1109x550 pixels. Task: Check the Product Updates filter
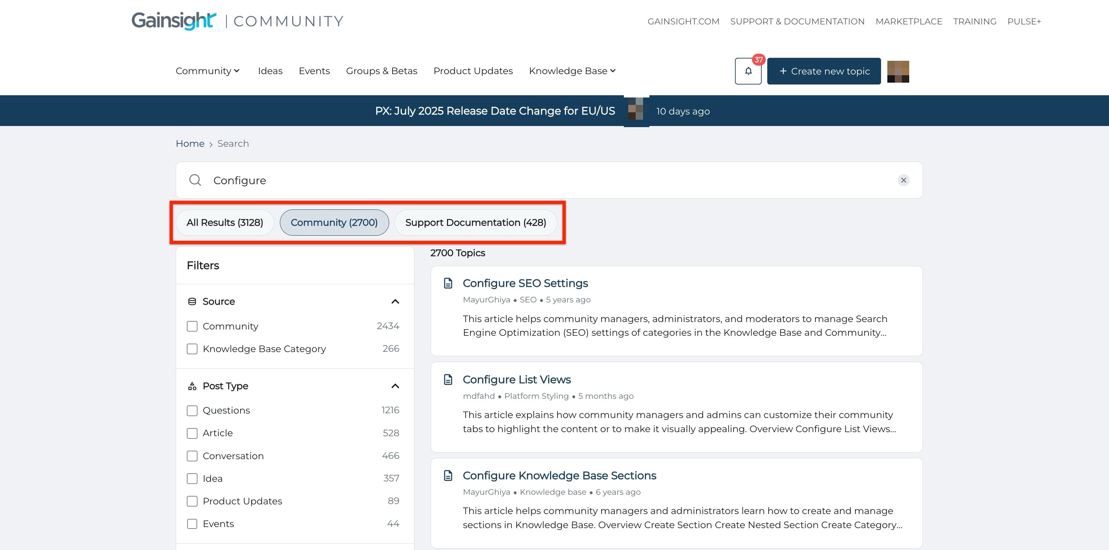(x=192, y=501)
